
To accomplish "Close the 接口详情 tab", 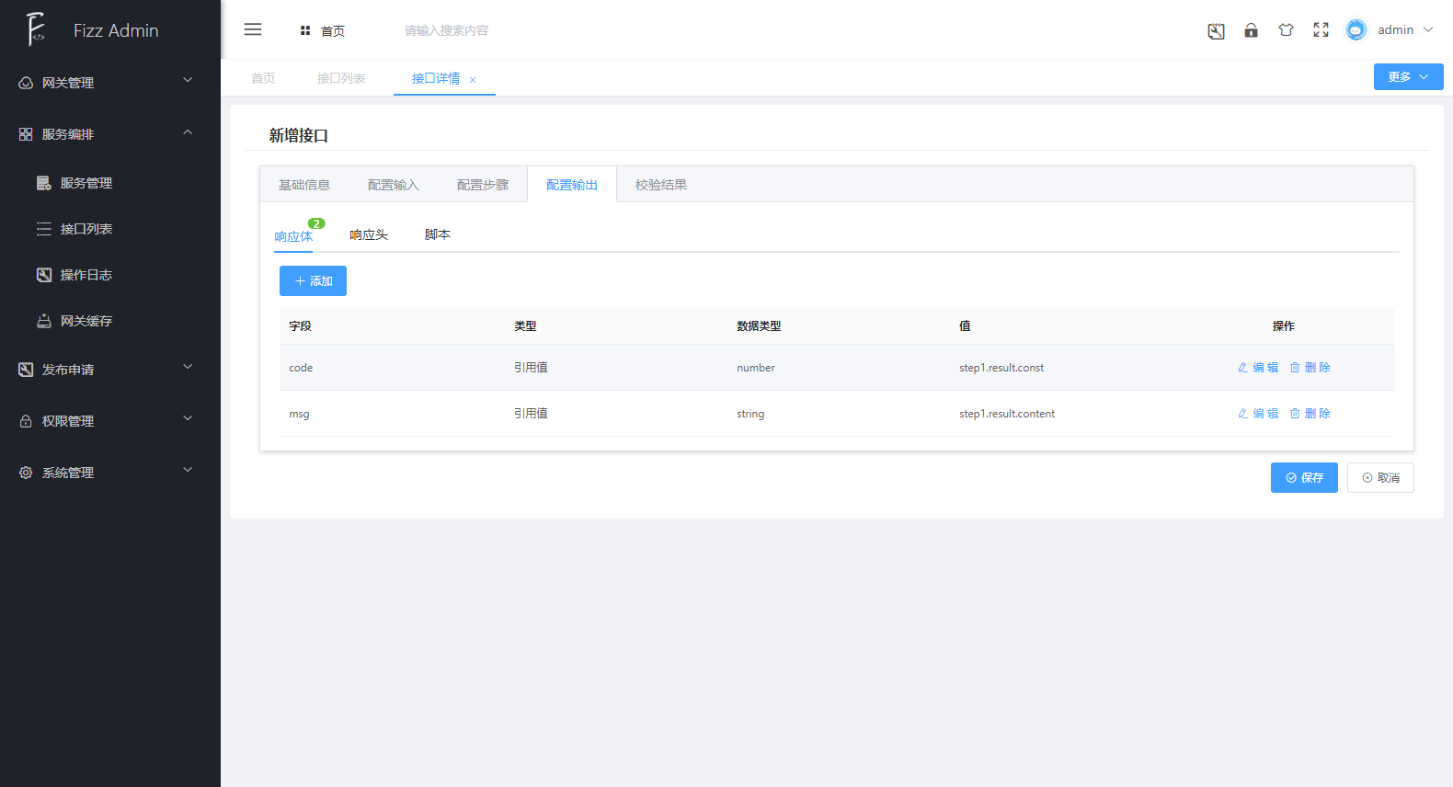I will tap(473, 80).
